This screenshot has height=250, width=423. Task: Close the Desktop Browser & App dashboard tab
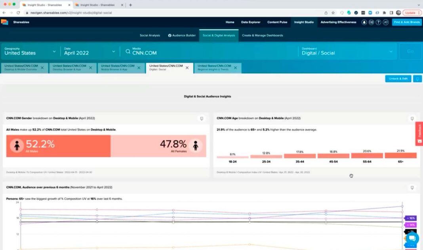pyautogui.click(x=90, y=68)
